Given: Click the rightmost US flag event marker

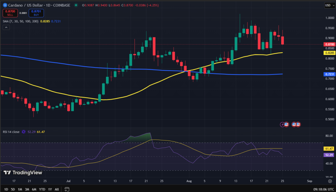Looking at the screenshot, I should tap(298, 124).
